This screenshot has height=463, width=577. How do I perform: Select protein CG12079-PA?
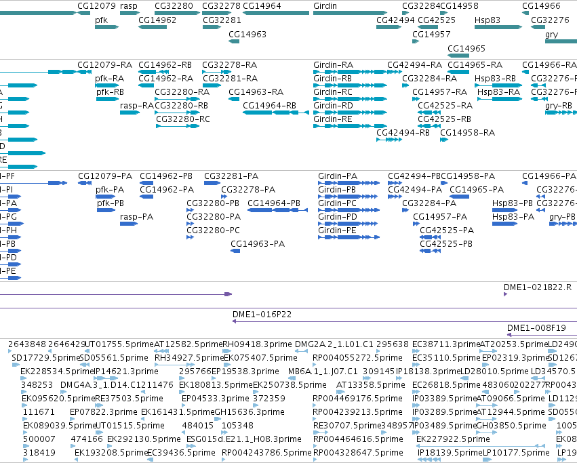pyautogui.click(x=85, y=183)
